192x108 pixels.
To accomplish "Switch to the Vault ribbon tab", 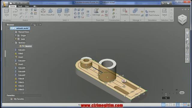I will (x=20, y=6).
